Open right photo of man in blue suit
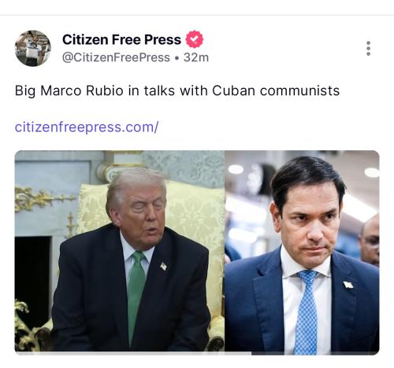Viewport: 394px width, 368px height. (302, 252)
